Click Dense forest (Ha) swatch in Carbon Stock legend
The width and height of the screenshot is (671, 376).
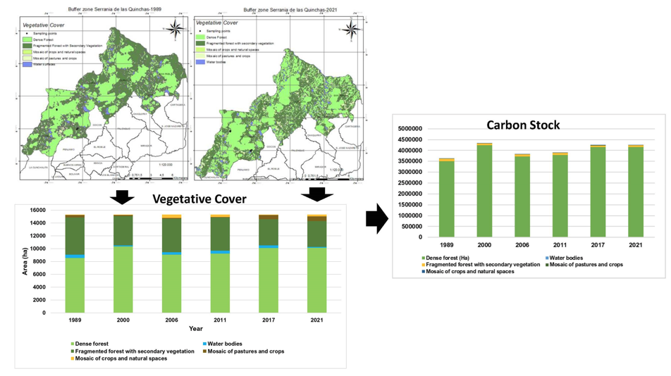tap(422, 258)
